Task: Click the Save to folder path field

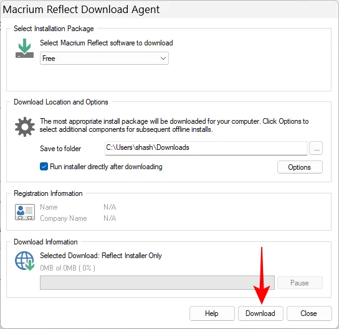Action: pos(206,148)
